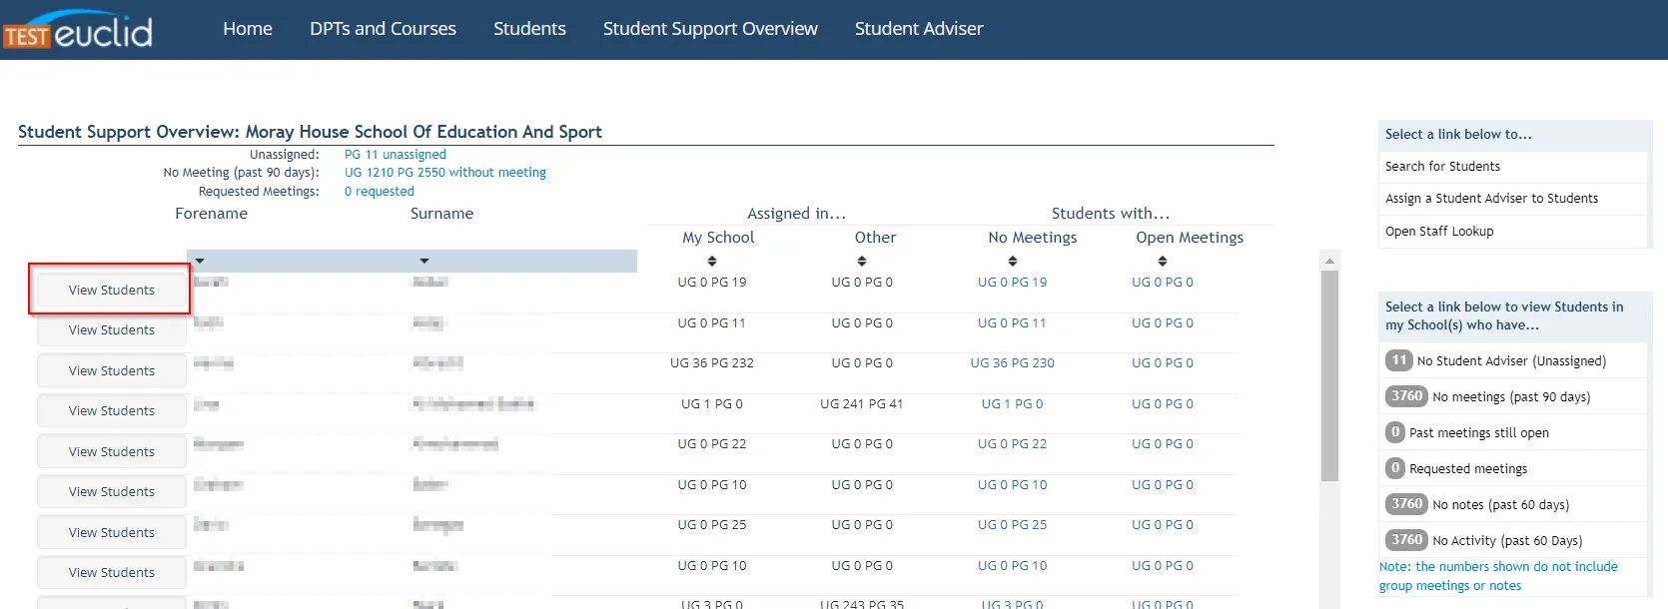Click View Students for the UG 0 PG 25 row
Screen dimensions: 1668x609
[112, 532]
